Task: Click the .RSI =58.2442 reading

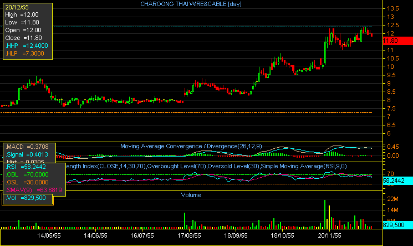Action: click(26, 167)
